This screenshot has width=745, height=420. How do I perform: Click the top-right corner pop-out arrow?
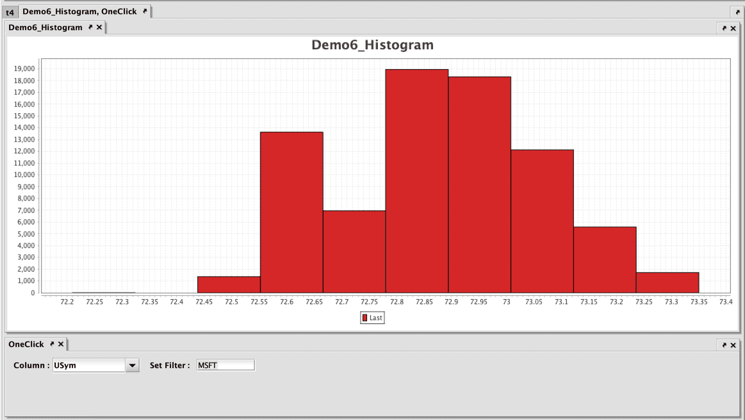click(737, 12)
